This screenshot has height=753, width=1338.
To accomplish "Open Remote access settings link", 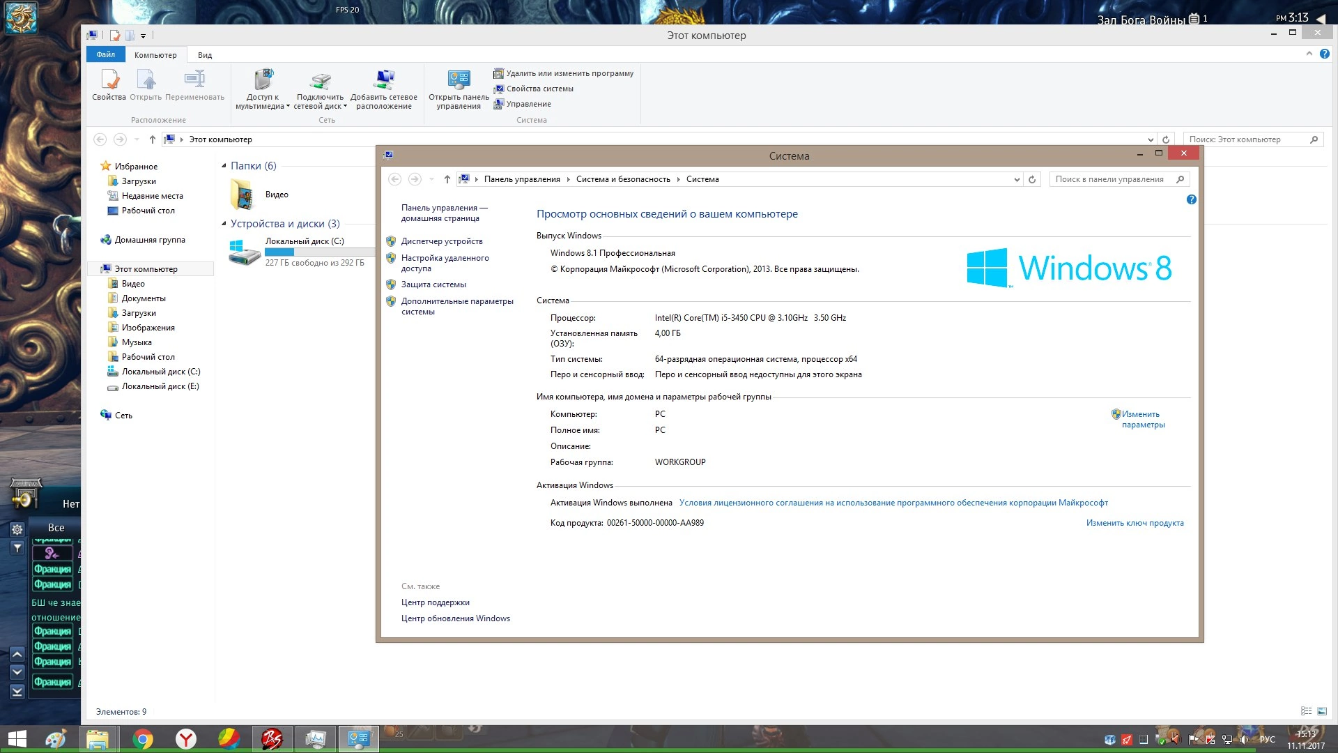I will 445,263.
